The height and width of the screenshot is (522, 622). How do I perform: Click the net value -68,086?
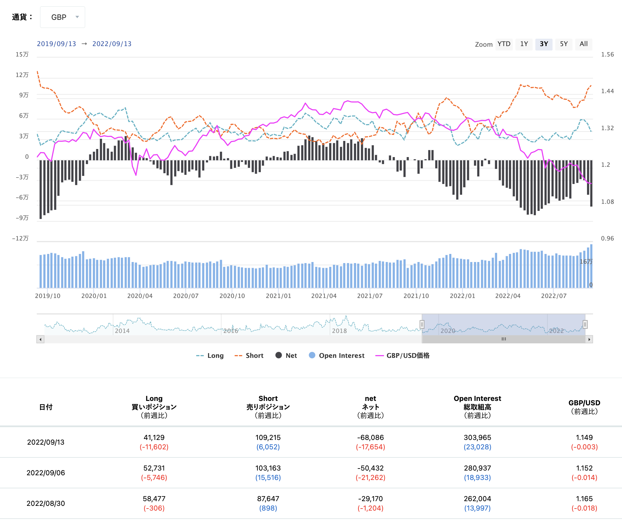point(371,438)
